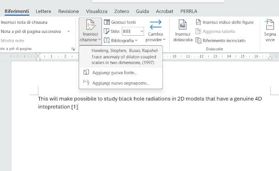Click the word 'intepretation' in the document
The width and height of the screenshot is (279, 171).
pyautogui.click(x=54, y=107)
